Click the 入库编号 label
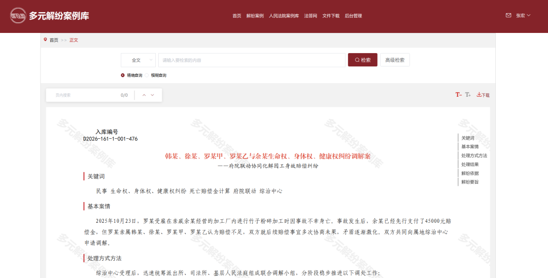 [107, 132]
